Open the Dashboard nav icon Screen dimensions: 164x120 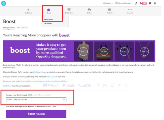[29, 10]
